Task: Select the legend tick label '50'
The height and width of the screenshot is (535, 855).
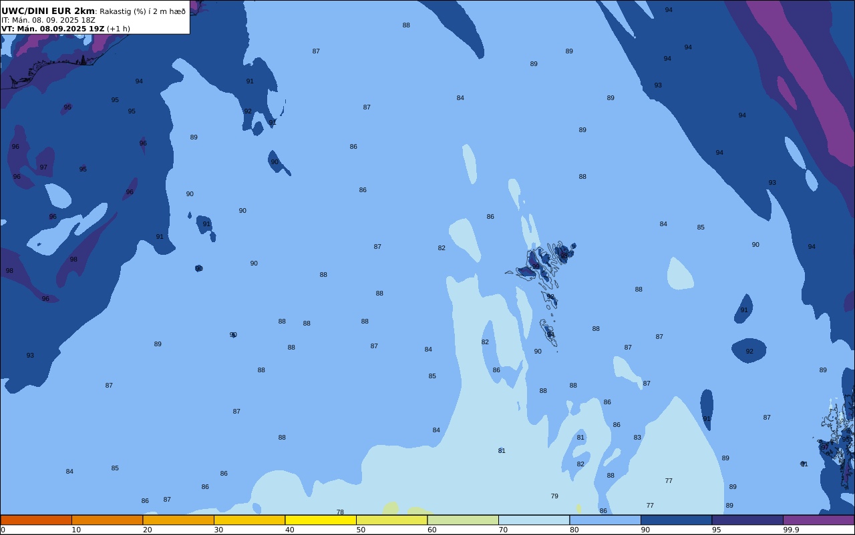Action: coord(361,530)
